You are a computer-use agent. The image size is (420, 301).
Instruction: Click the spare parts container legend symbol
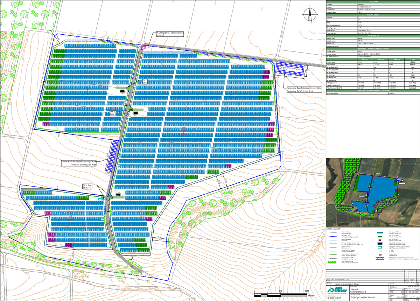tap(380, 247)
